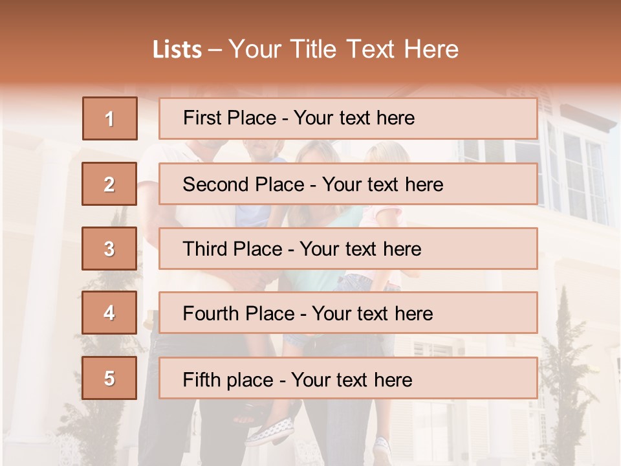Viewport: 621px width, 466px height.
Task: Select the number 2 box
Action: (109, 184)
